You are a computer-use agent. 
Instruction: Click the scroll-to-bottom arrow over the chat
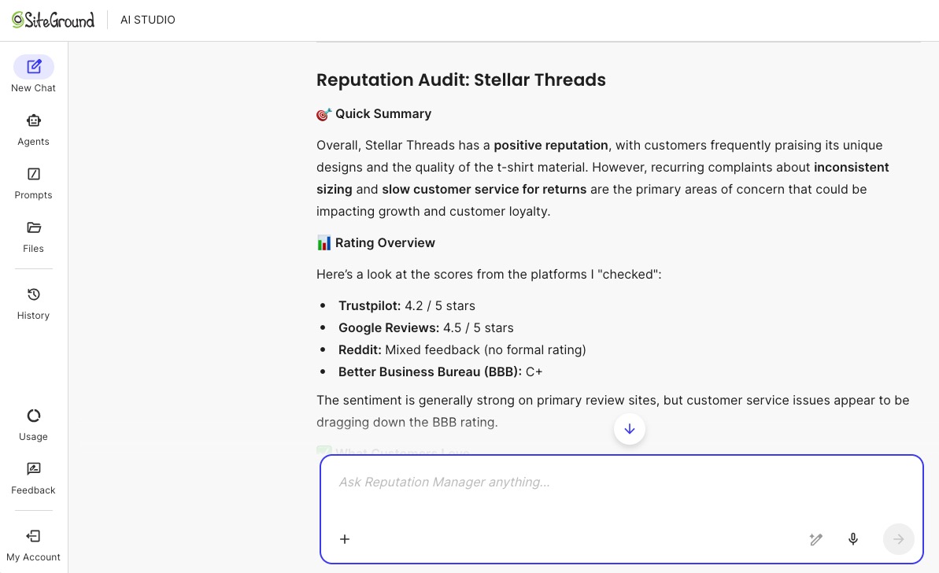(x=629, y=429)
